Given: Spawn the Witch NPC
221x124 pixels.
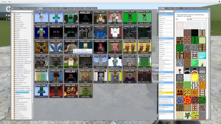Looking at the screenshot, I should click(x=130, y=76).
